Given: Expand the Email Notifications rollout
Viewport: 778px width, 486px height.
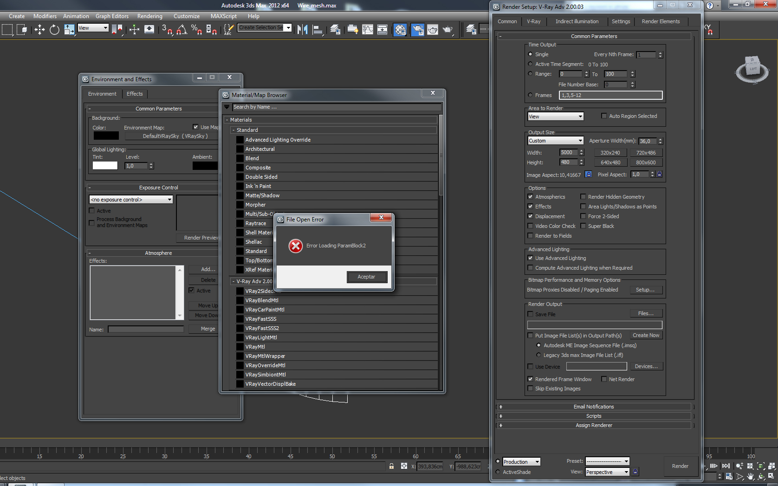Looking at the screenshot, I should [594, 407].
